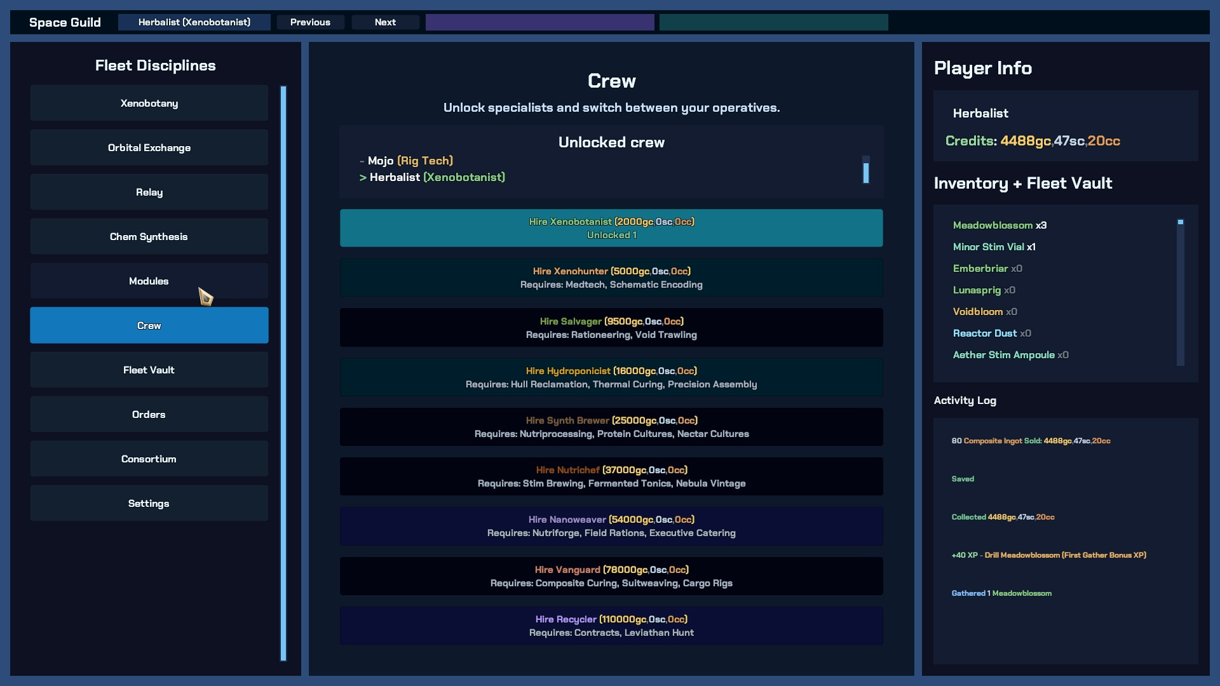This screenshot has width=1220, height=686.
Task: Hire the Xenohunter for 5000gc
Action: pos(611,278)
